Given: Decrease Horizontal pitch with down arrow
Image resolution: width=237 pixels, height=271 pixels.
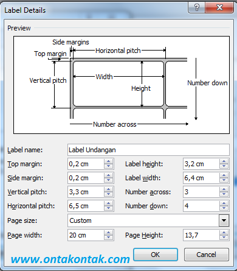Looking at the screenshot, I should (109, 208).
